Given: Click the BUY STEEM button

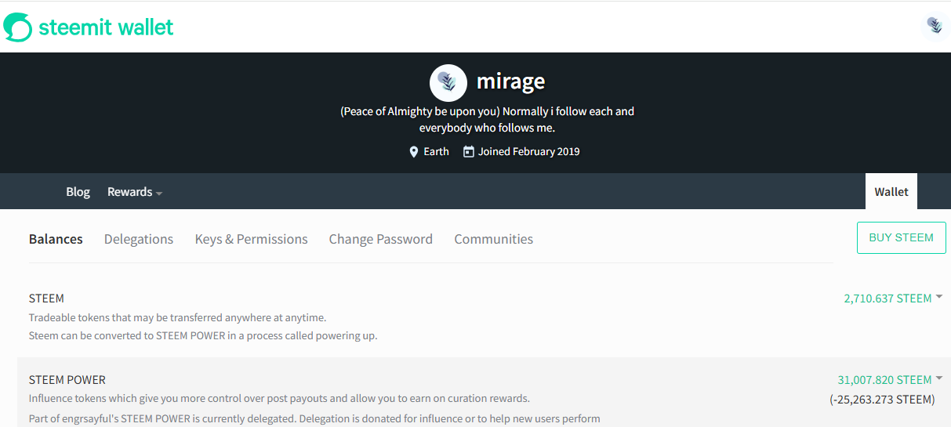Looking at the screenshot, I should coord(902,237).
